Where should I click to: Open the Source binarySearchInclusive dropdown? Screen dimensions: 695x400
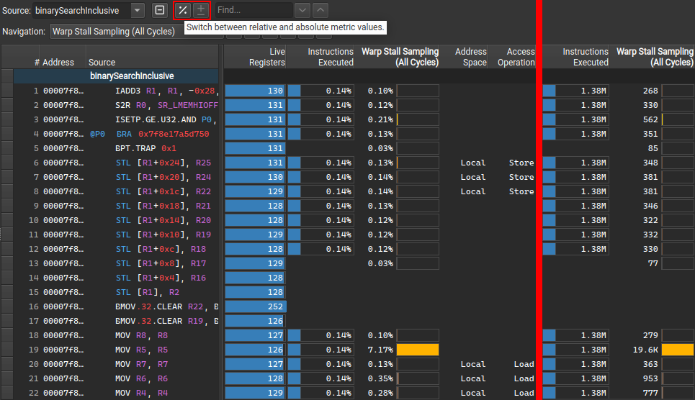(x=138, y=10)
